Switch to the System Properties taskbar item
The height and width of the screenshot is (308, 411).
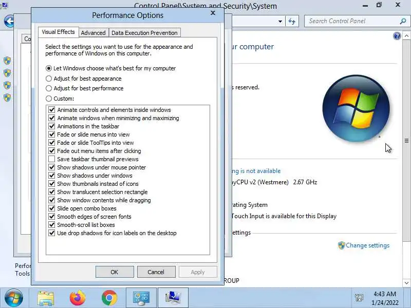[x=173, y=298]
